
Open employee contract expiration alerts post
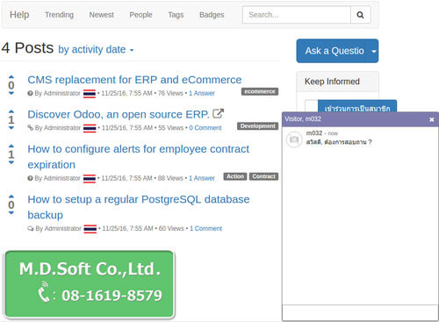click(x=138, y=157)
